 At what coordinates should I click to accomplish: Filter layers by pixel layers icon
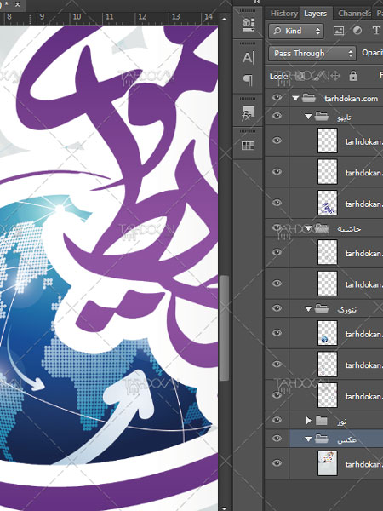(339, 31)
